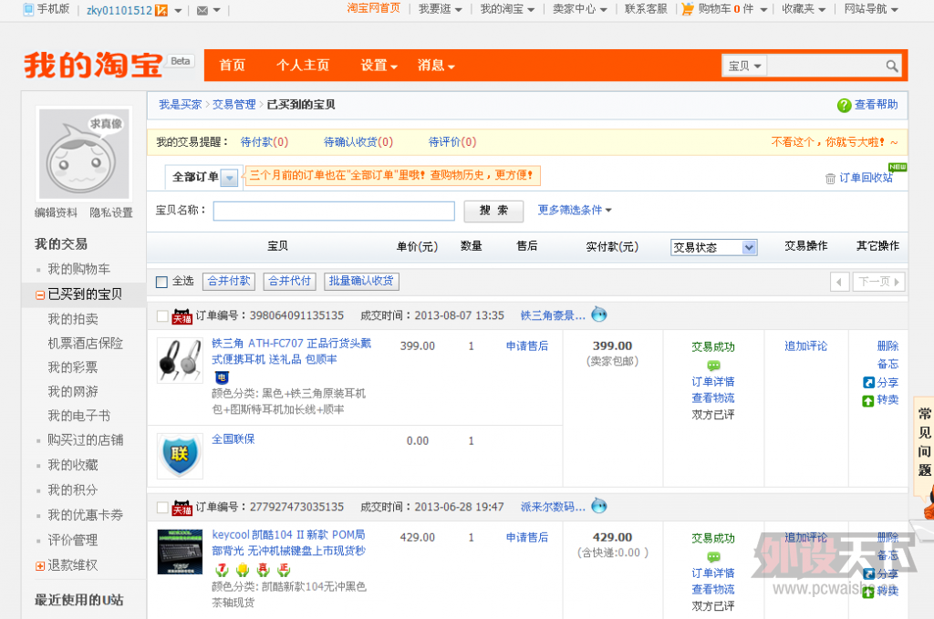Click the 搜索 search button

493,211
